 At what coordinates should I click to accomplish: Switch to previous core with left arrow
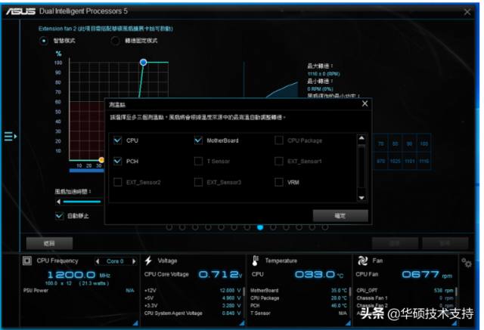[x=98, y=261]
